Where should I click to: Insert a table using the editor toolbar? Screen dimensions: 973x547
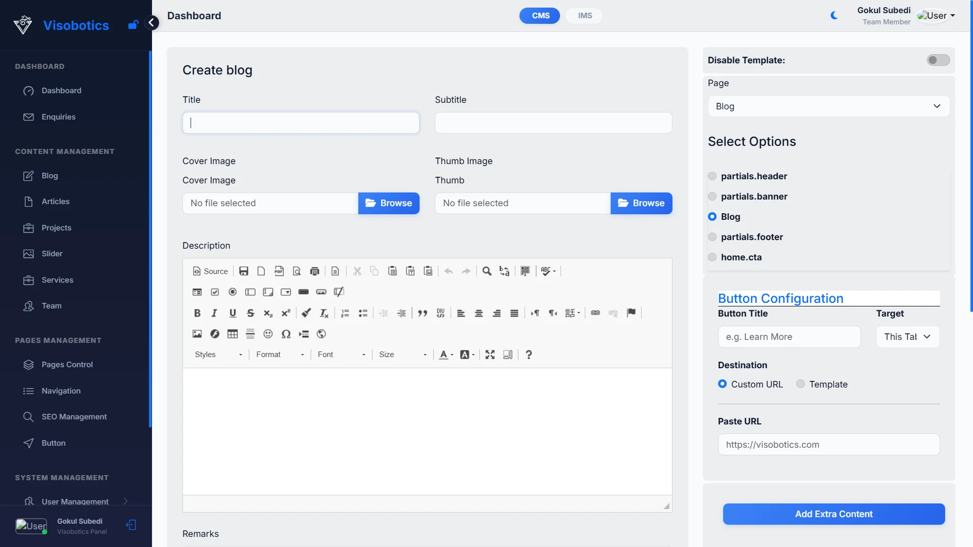click(x=233, y=334)
